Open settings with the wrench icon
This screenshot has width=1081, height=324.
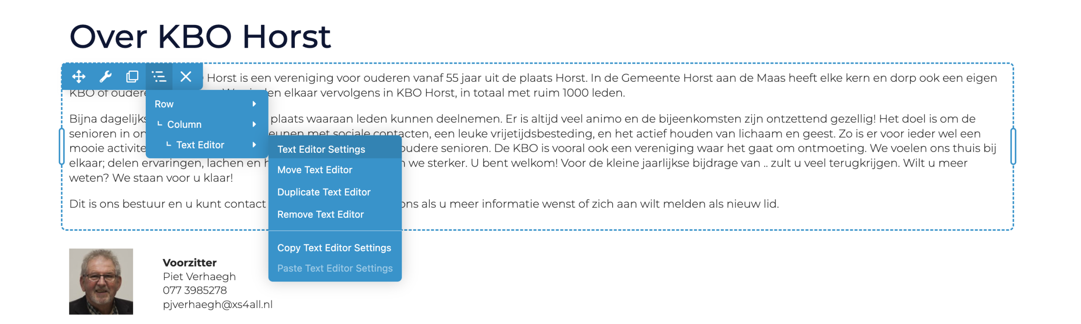[x=105, y=76]
